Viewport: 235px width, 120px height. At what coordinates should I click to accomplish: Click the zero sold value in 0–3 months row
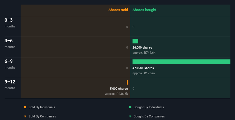127,27
